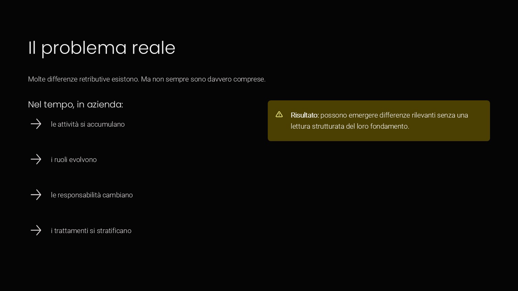Click the word "reale" in the title
Viewport: 518px width, 291px height.
pyautogui.click(x=153, y=48)
